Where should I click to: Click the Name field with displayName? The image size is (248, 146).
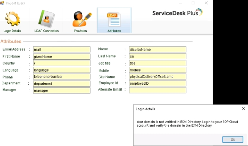(x=158, y=50)
